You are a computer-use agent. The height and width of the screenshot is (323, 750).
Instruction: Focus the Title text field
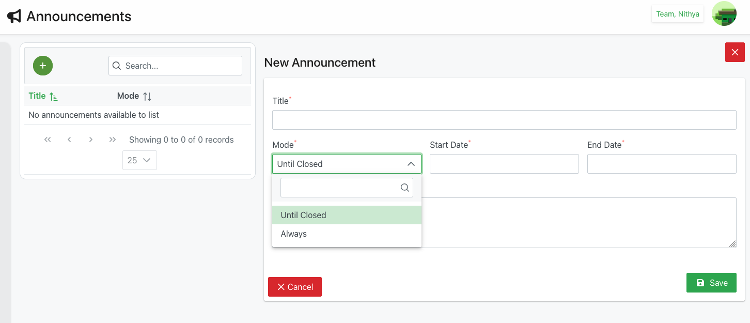pyautogui.click(x=504, y=120)
